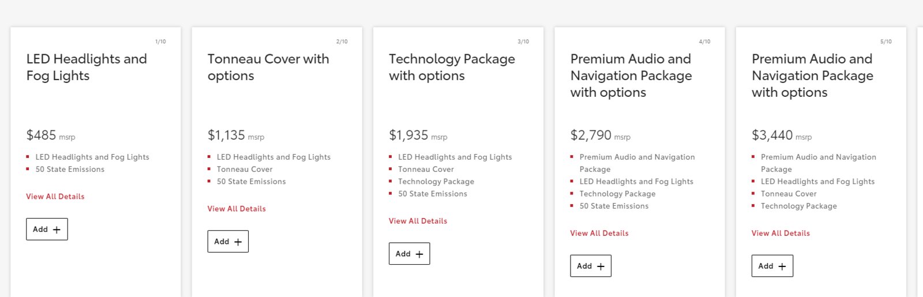View All Details for $3,440 package
Viewport: 923px width, 297px height.
click(x=781, y=233)
